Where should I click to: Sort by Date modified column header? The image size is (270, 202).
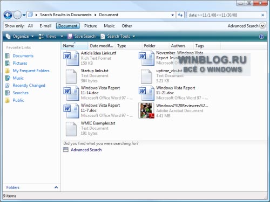tap(102, 46)
